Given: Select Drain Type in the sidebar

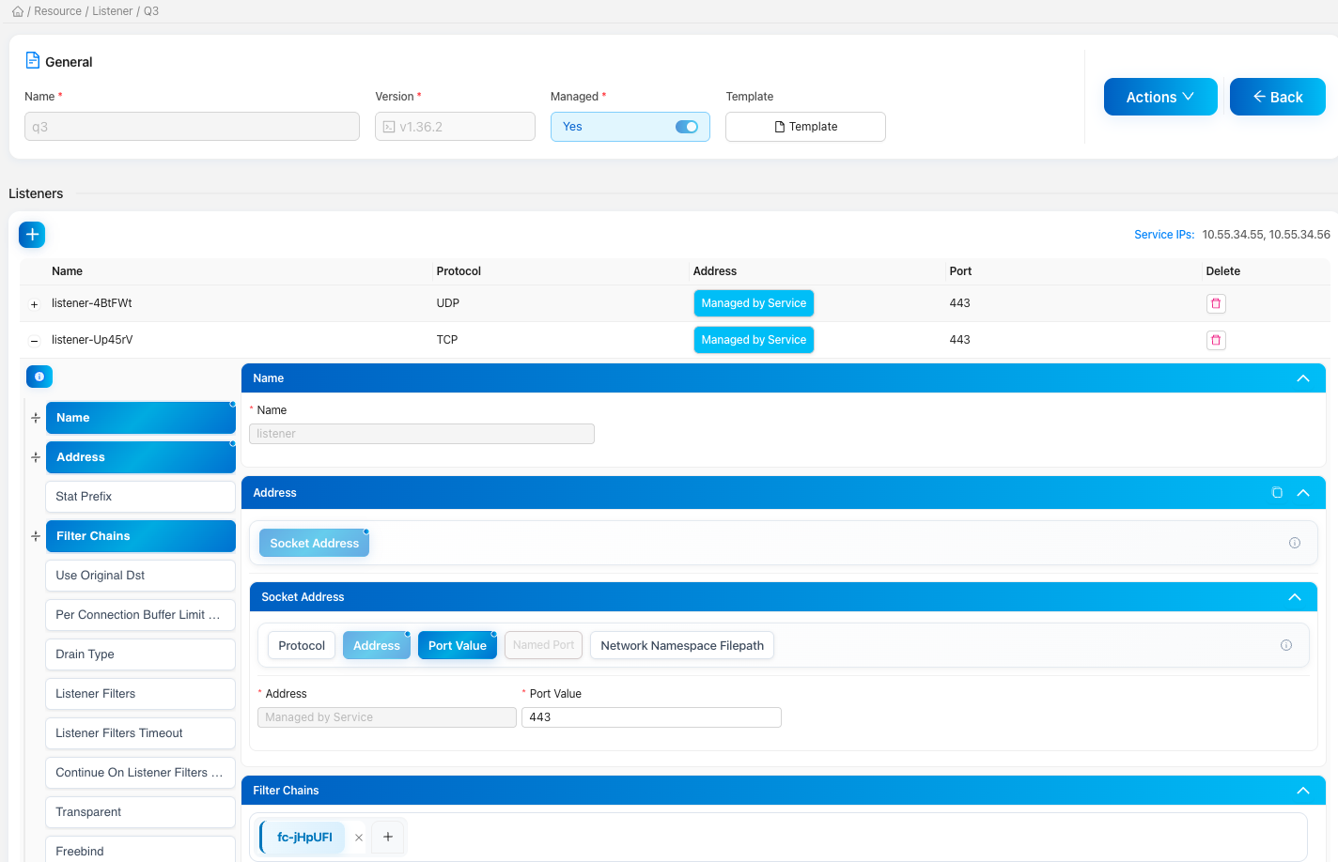Looking at the screenshot, I should click(x=140, y=654).
